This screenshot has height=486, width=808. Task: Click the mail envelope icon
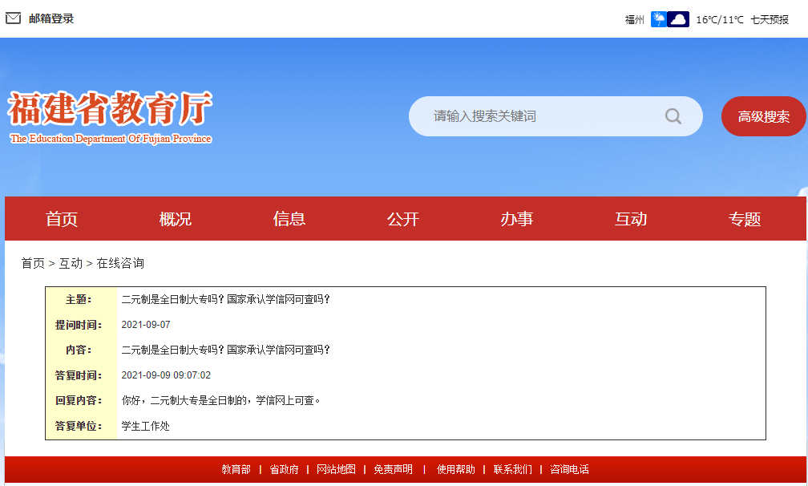(13, 18)
